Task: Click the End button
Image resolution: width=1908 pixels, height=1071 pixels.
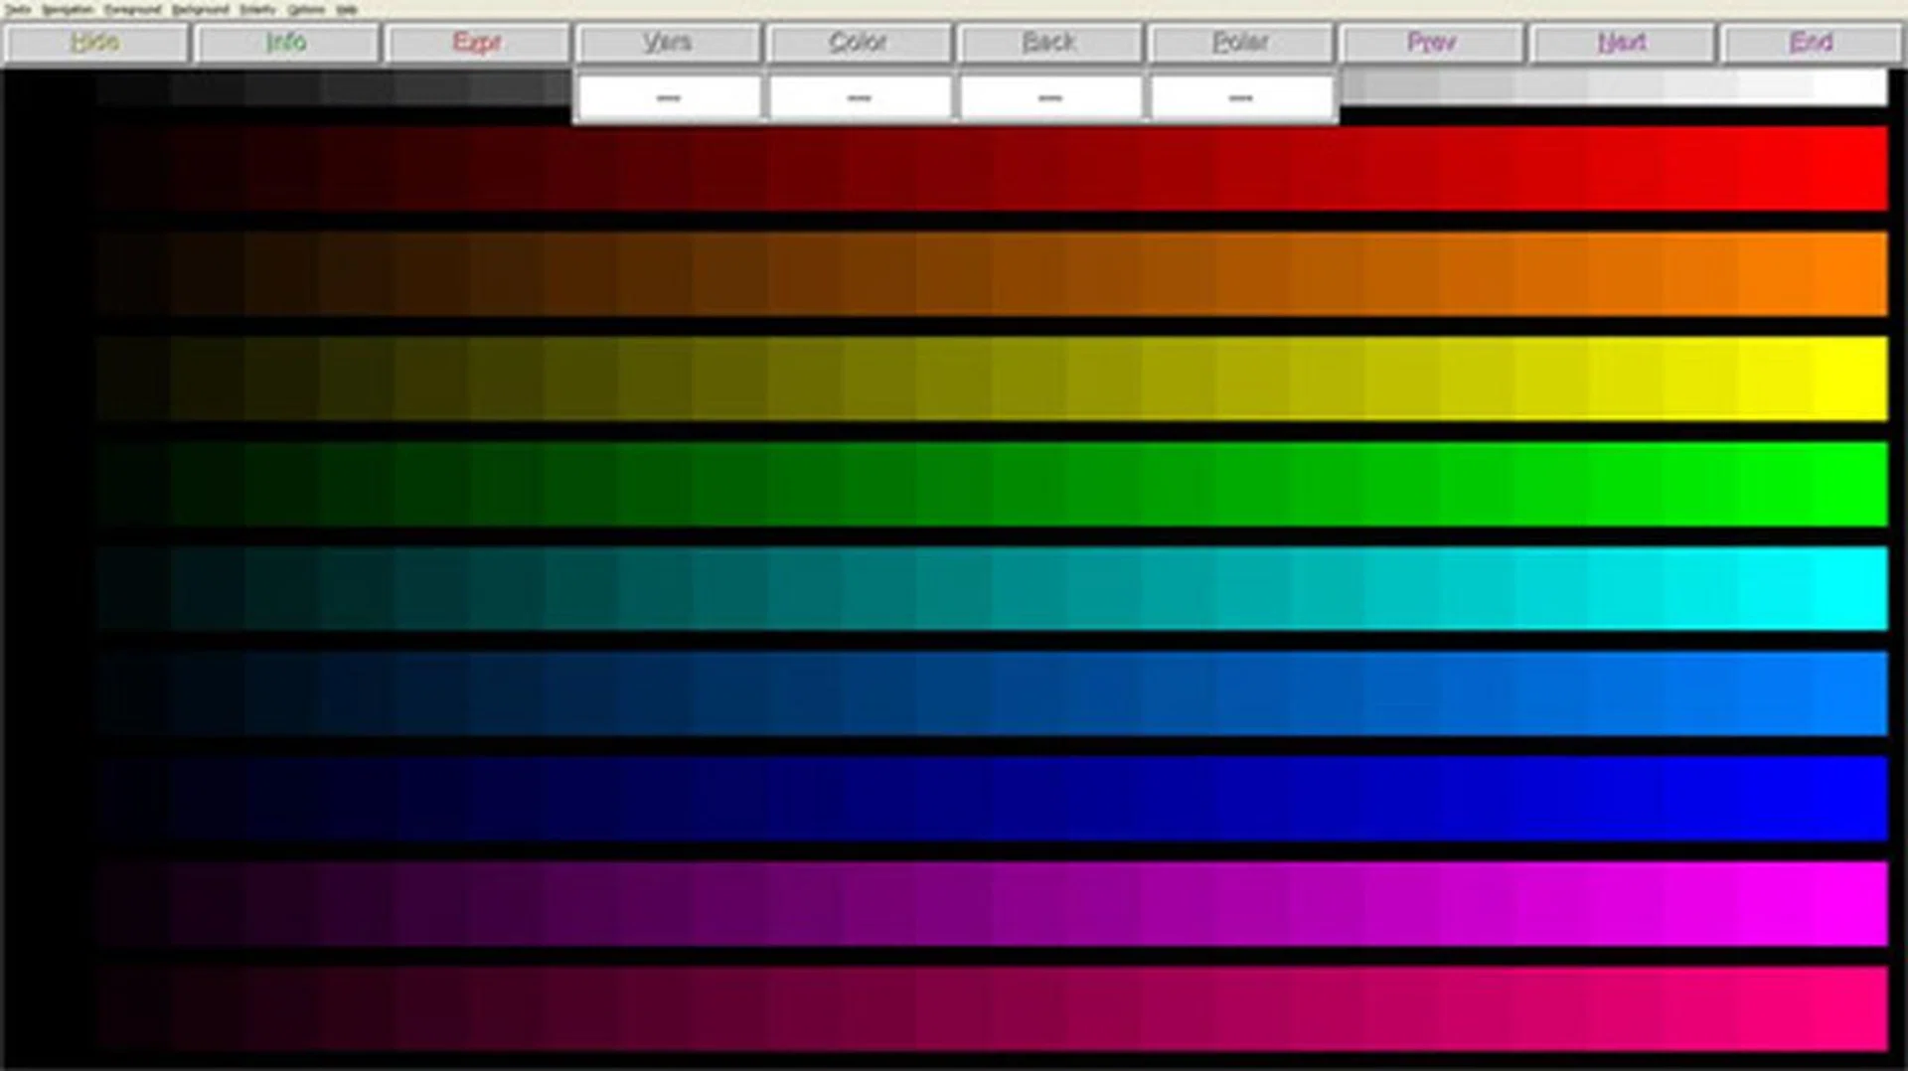Action: click(x=1811, y=43)
